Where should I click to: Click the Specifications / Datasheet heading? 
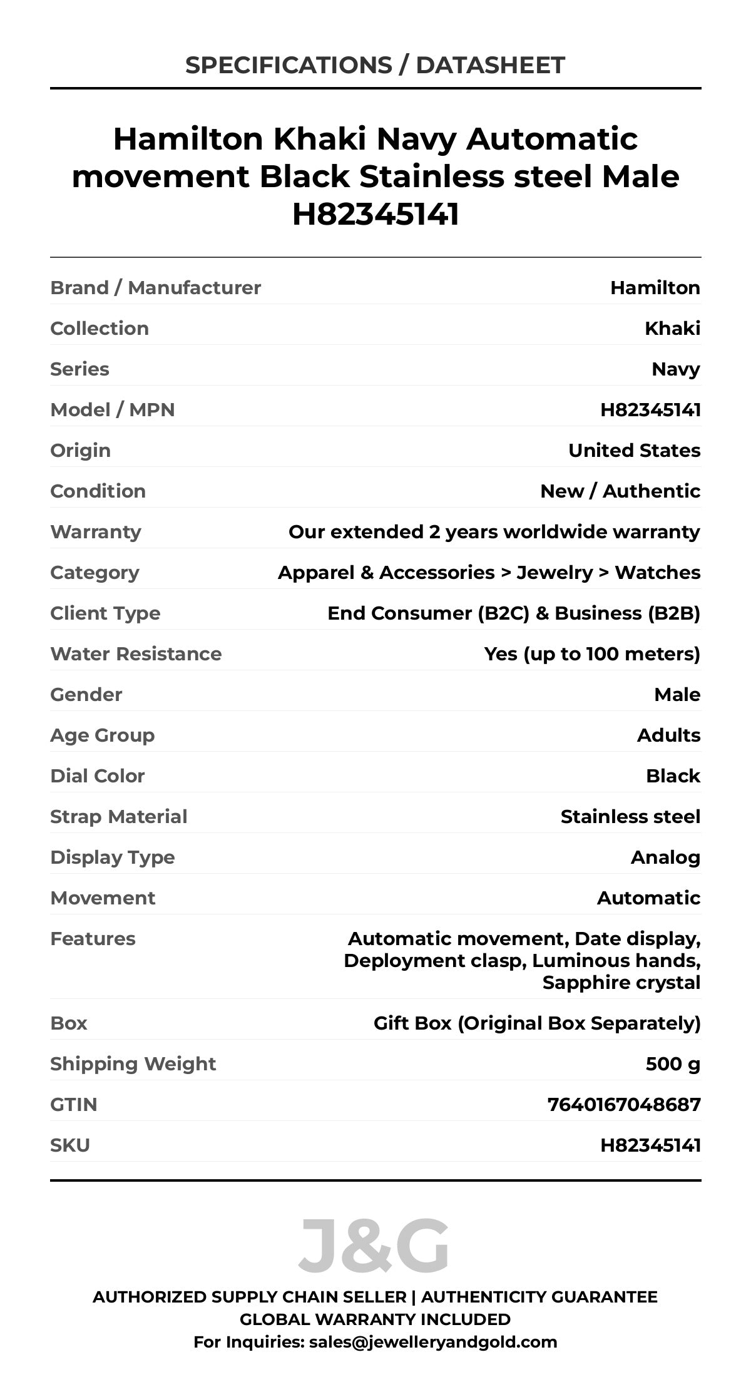click(375, 65)
